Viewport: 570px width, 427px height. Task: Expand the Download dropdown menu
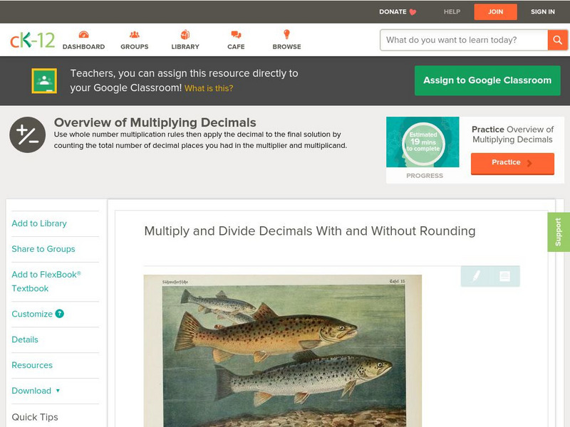(x=36, y=391)
